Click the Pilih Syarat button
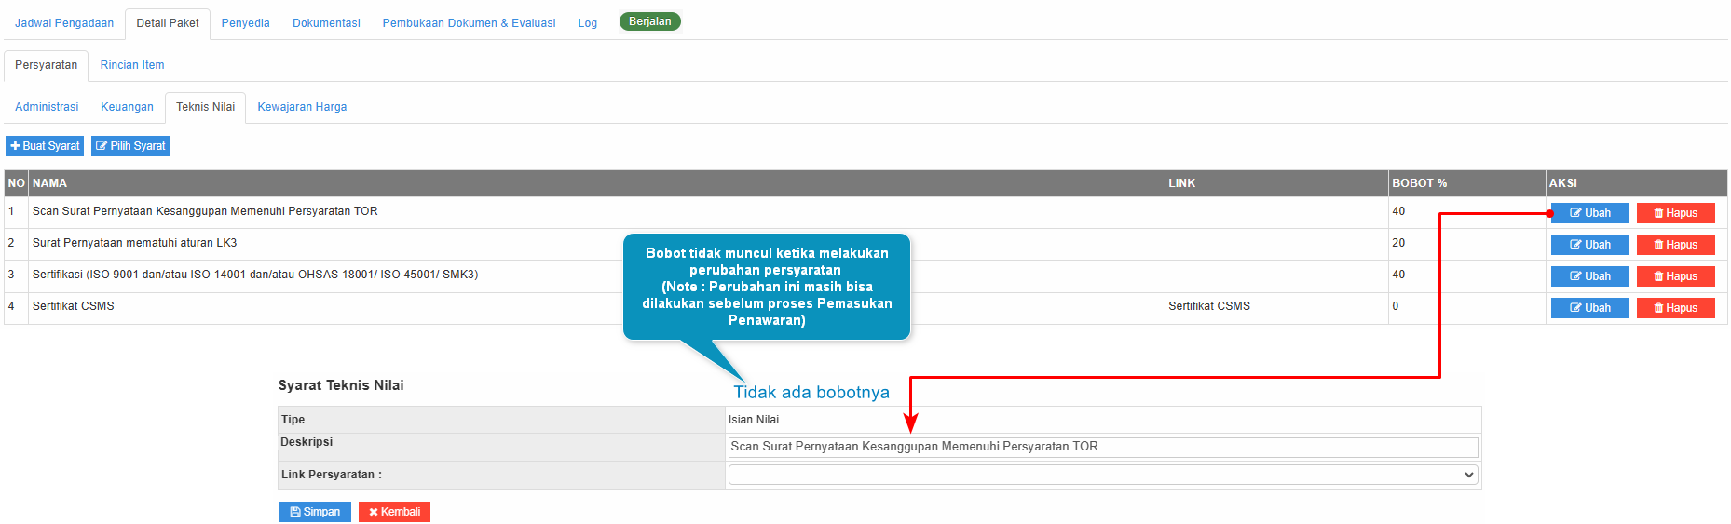Image resolution: width=1731 pixels, height=524 pixels. (130, 146)
